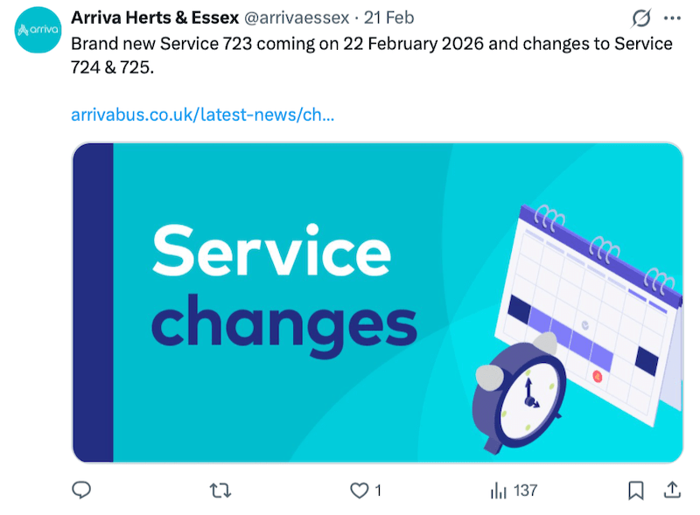The width and height of the screenshot is (700, 515).
Task: Click the 137 views count
Action: tap(525, 491)
